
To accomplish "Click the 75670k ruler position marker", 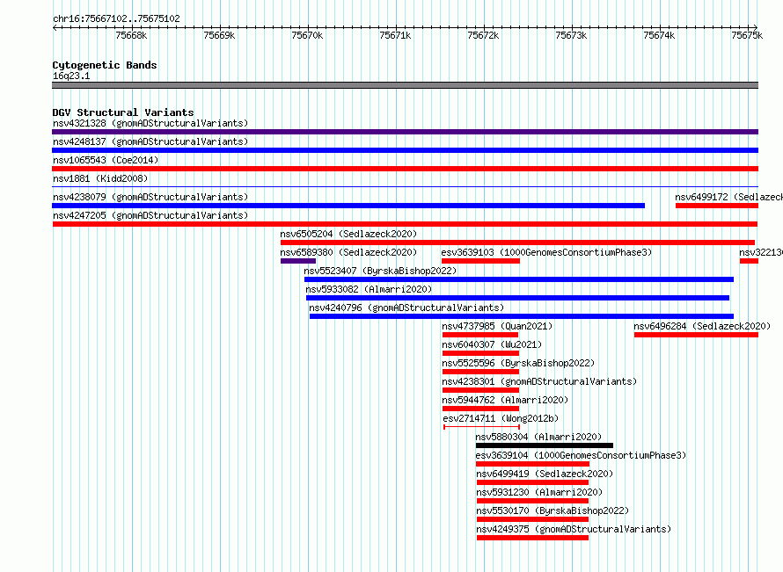I will pos(308,35).
